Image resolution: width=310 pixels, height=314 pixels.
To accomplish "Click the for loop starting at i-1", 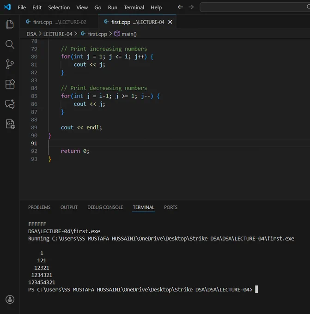I will pyautogui.click(x=110, y=96).
